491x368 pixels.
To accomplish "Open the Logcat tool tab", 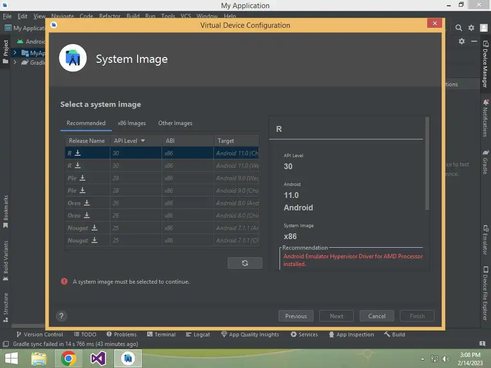I will click(198, 334).
